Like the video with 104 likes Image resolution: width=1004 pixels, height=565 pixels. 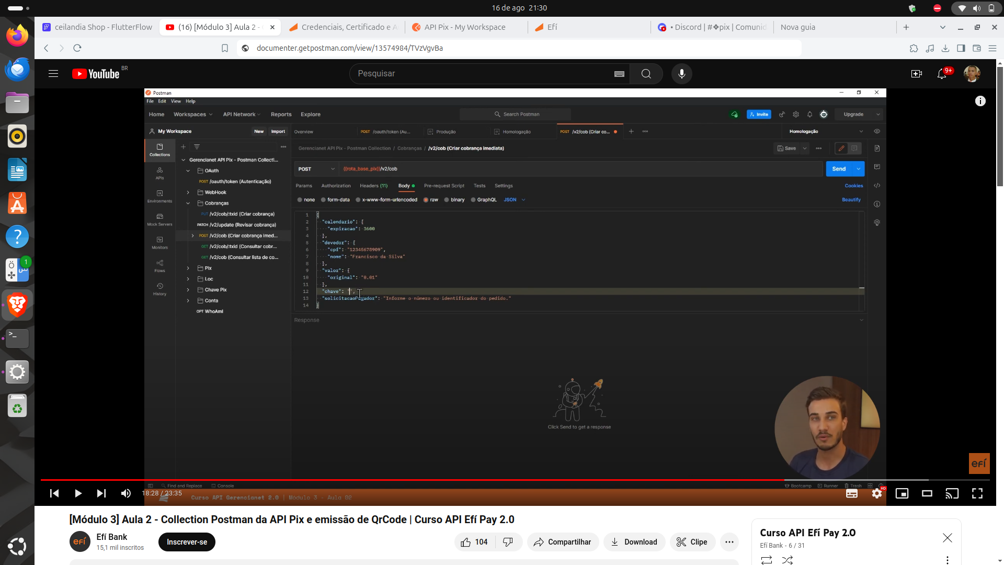(x=474, y=542)
